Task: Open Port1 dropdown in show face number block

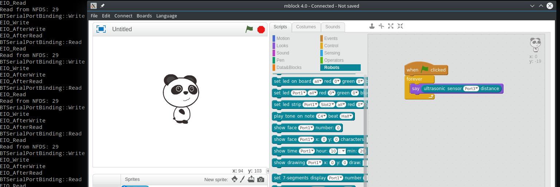Action: click(x=306, y=128)
